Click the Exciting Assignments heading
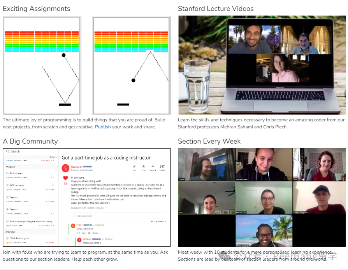Viewport: 348px width, 270px height. tap(37, 9)
